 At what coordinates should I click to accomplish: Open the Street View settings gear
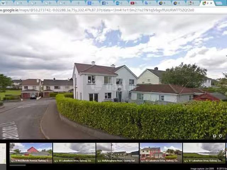[x=221, y=136]
